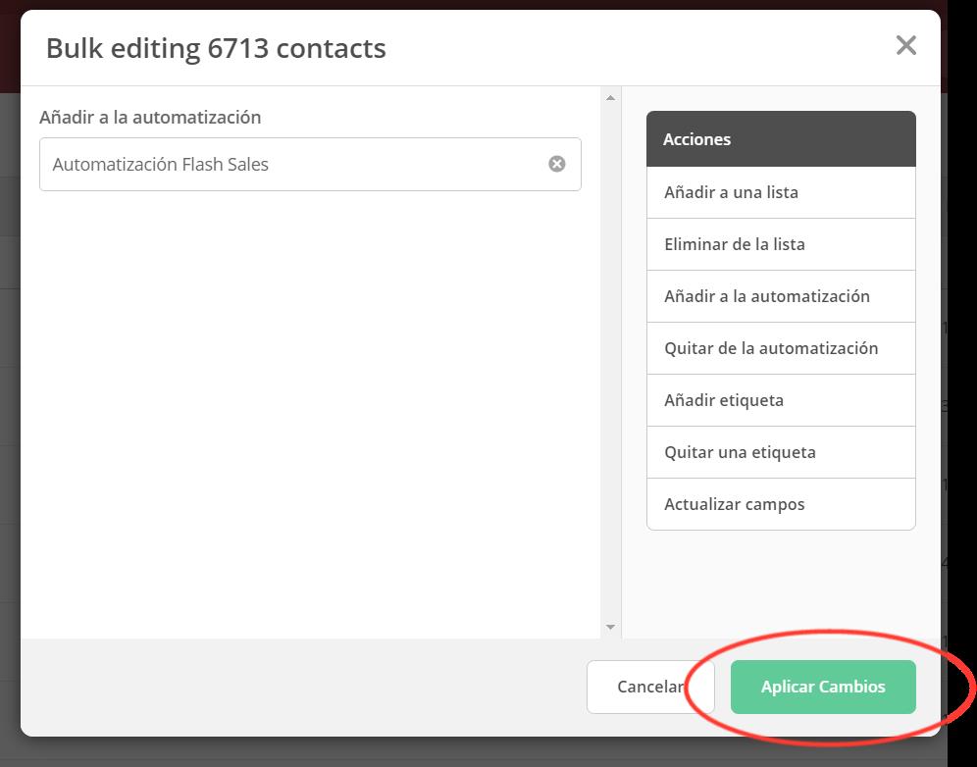Click the scroll up arrow

(x=610, y=98)
